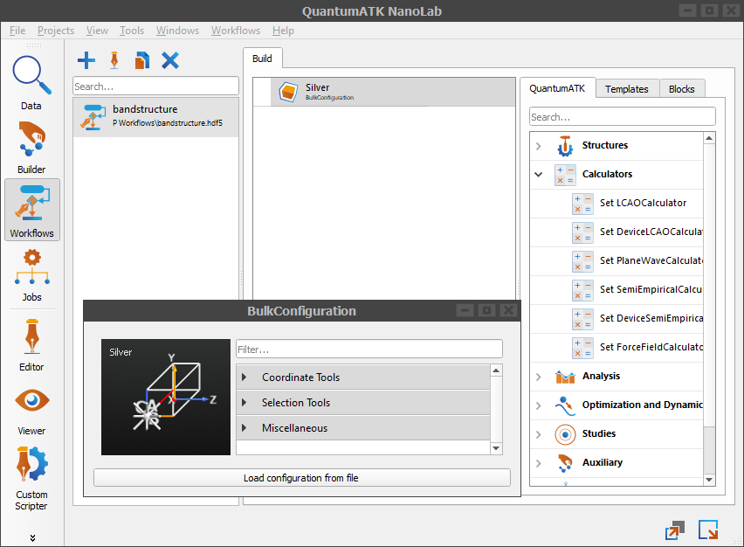Open the Windows menu

[x=178, y=31]
